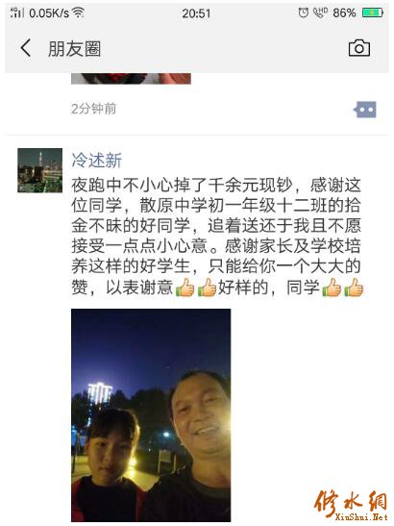Image resolution: width=394 pixels, height=526 pixels.
Task: Tap the 朋友圈 page title
Action: tap(74, 49)
